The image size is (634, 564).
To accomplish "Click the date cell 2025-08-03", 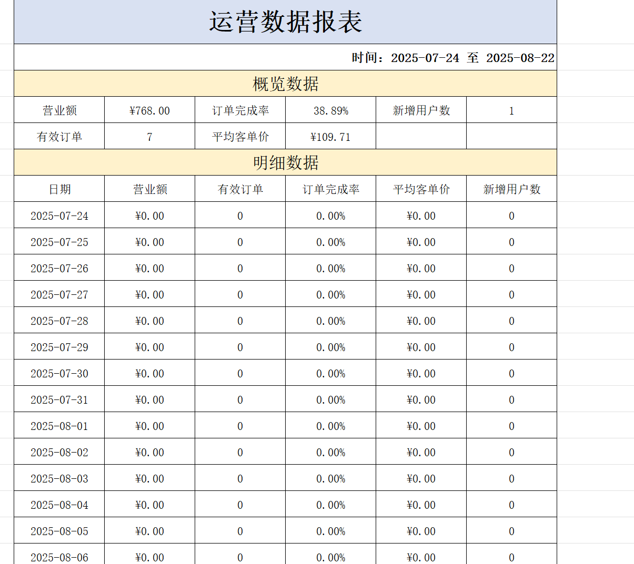I will pyautogui.click(x=59, y=478).
